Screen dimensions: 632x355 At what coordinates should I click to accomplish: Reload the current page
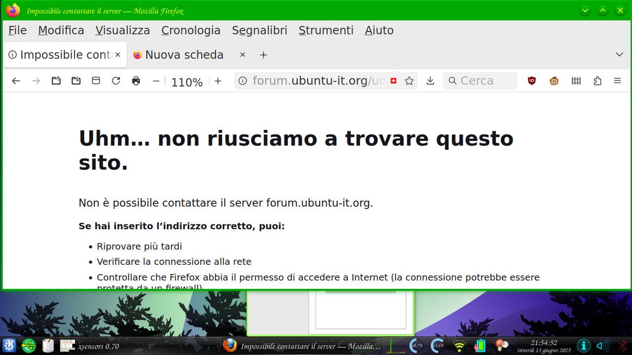116,81
